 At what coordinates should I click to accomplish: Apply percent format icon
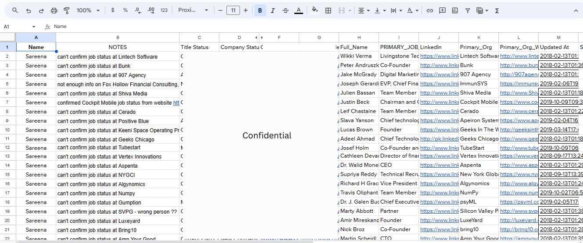click(x=125, y=11)
